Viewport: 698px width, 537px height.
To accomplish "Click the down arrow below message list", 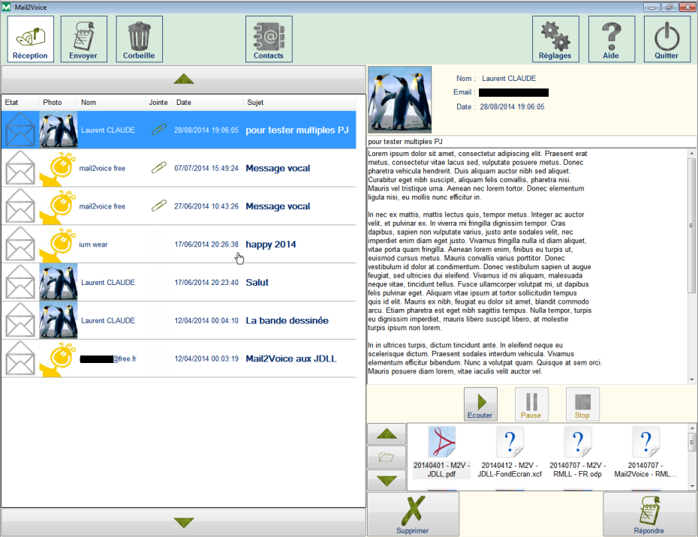I will pos(183,522).
